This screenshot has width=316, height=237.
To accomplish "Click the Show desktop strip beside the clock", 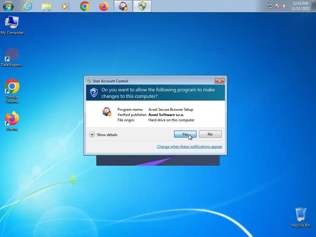I will click(x=314, y=6).
